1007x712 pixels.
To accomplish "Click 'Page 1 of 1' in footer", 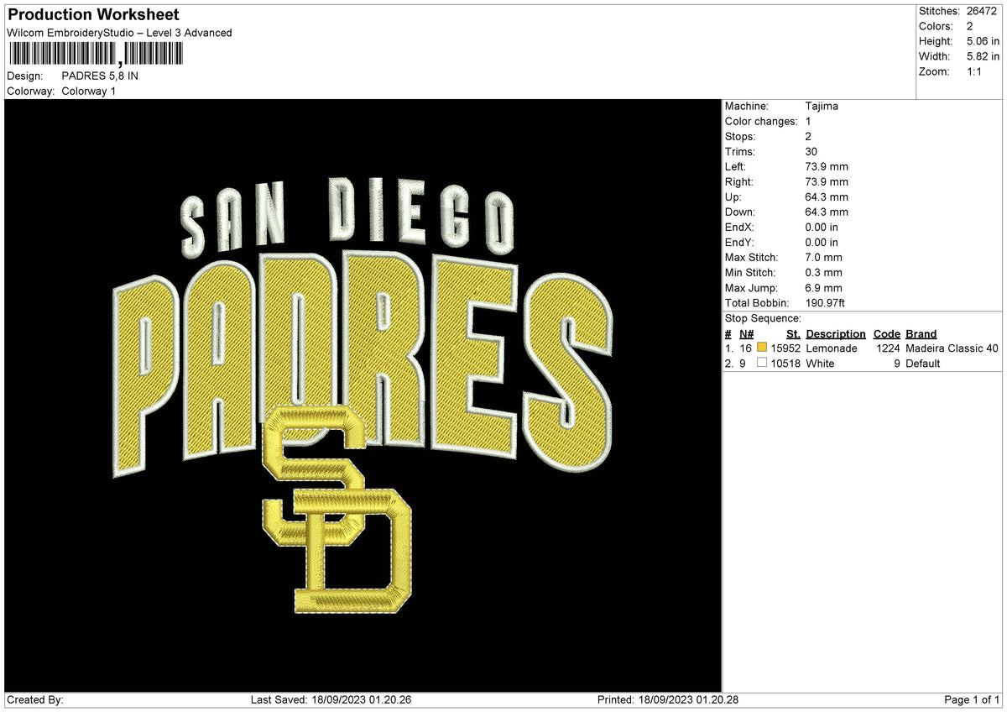I will [972, 700].
